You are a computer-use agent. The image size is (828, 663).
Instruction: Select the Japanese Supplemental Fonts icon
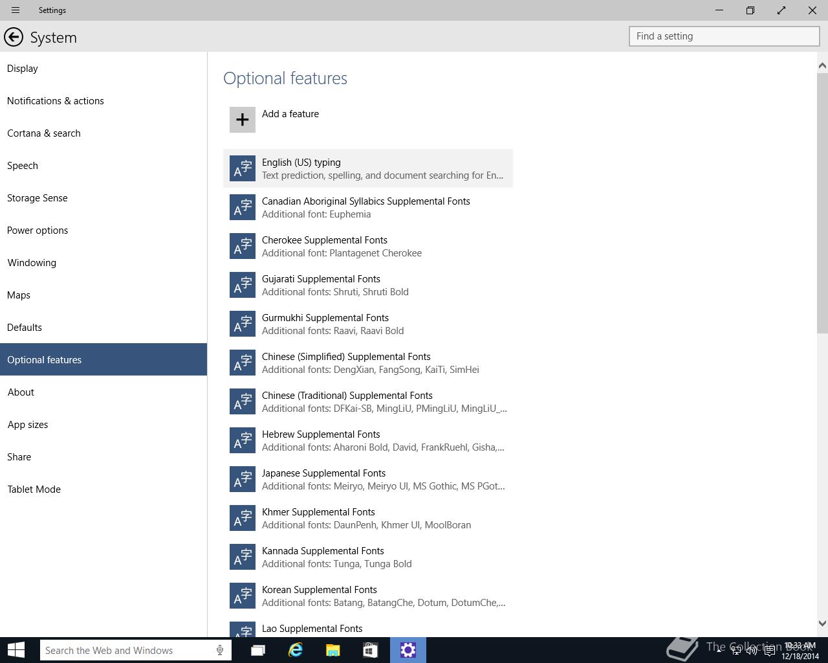click(243, 479)
